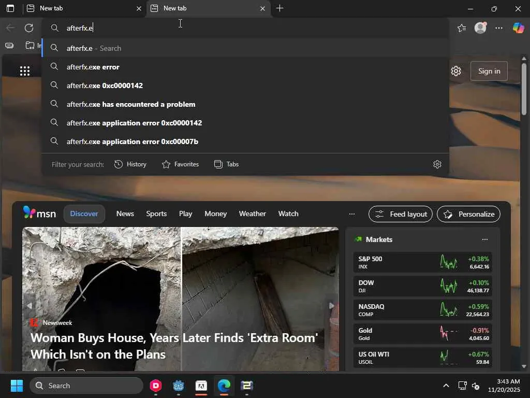This screenshot has width=530, height=398.
Task: Switch to the first New tab
Action: pyautogui.click(x=83, y=8)
